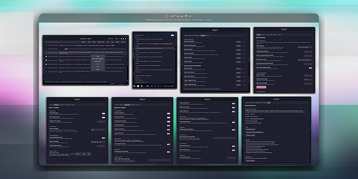Increase Entries Per Page with plus

click(311, 56)
